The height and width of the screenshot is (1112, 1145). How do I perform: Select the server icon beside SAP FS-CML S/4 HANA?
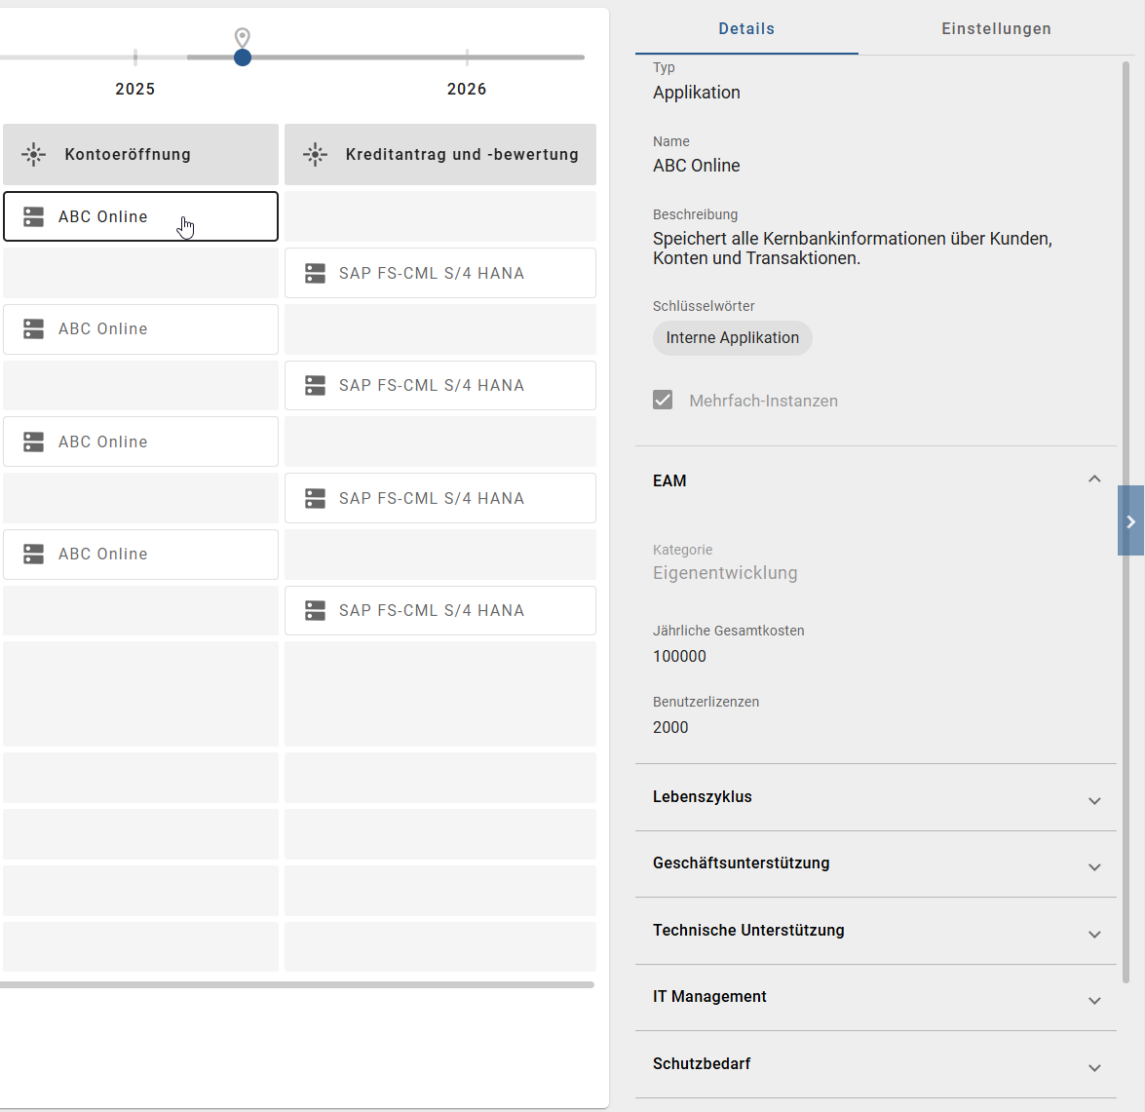(315, 273)
